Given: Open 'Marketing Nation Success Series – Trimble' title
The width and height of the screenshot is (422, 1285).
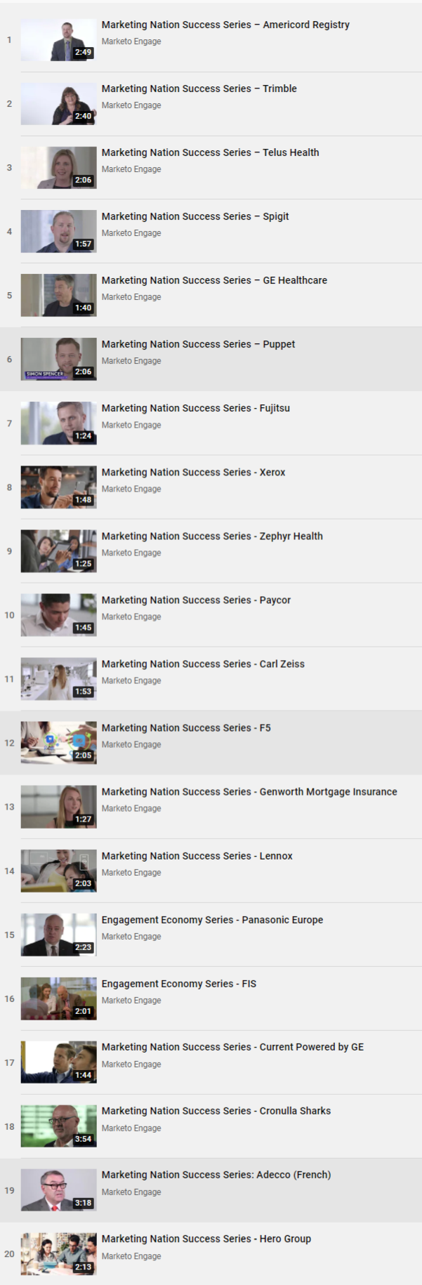Looking at the screenshot, I should tap(199, 88).
